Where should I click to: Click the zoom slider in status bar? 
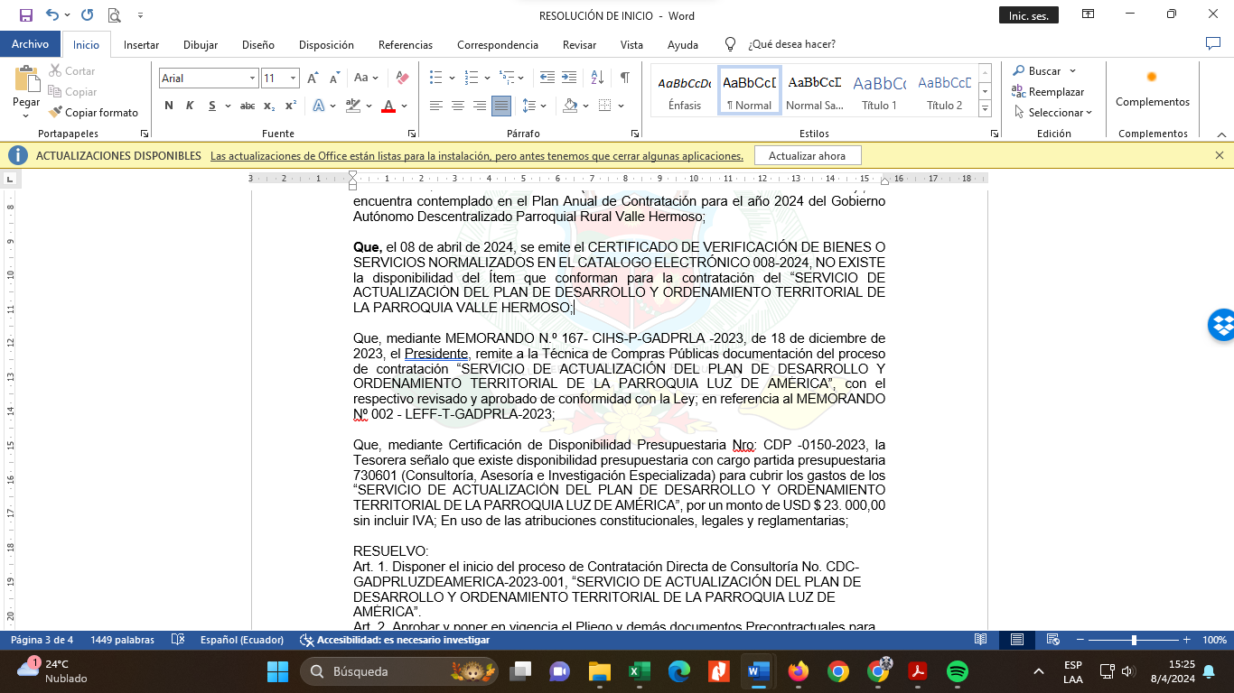click(x=1134, y=640)
